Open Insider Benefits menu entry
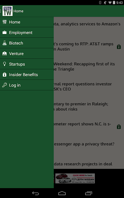 pos(27,75)
